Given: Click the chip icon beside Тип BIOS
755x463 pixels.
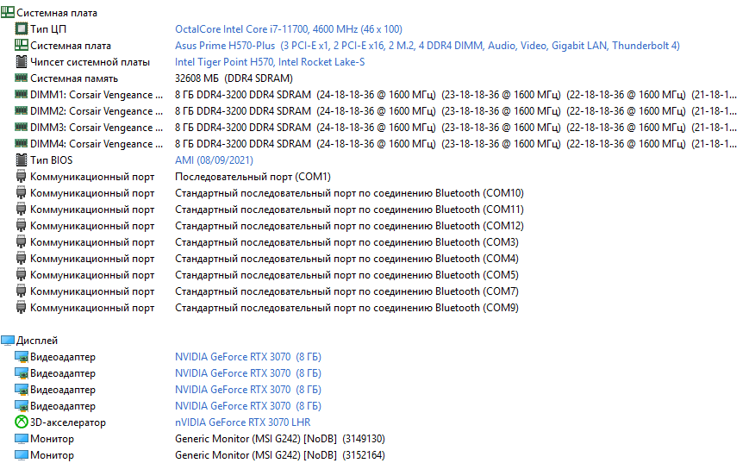Looking at the screenshot, I should (22, 160).
